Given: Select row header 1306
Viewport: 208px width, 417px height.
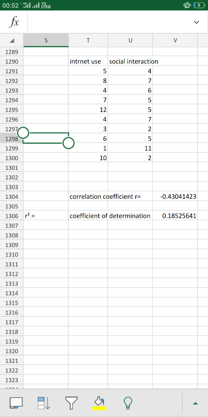Looking at the screenshot, I should point(12,216).
